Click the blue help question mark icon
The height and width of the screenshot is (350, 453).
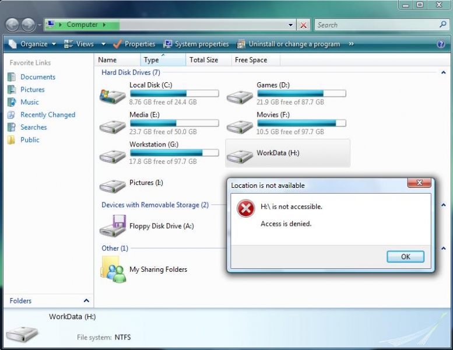[441, 44]
